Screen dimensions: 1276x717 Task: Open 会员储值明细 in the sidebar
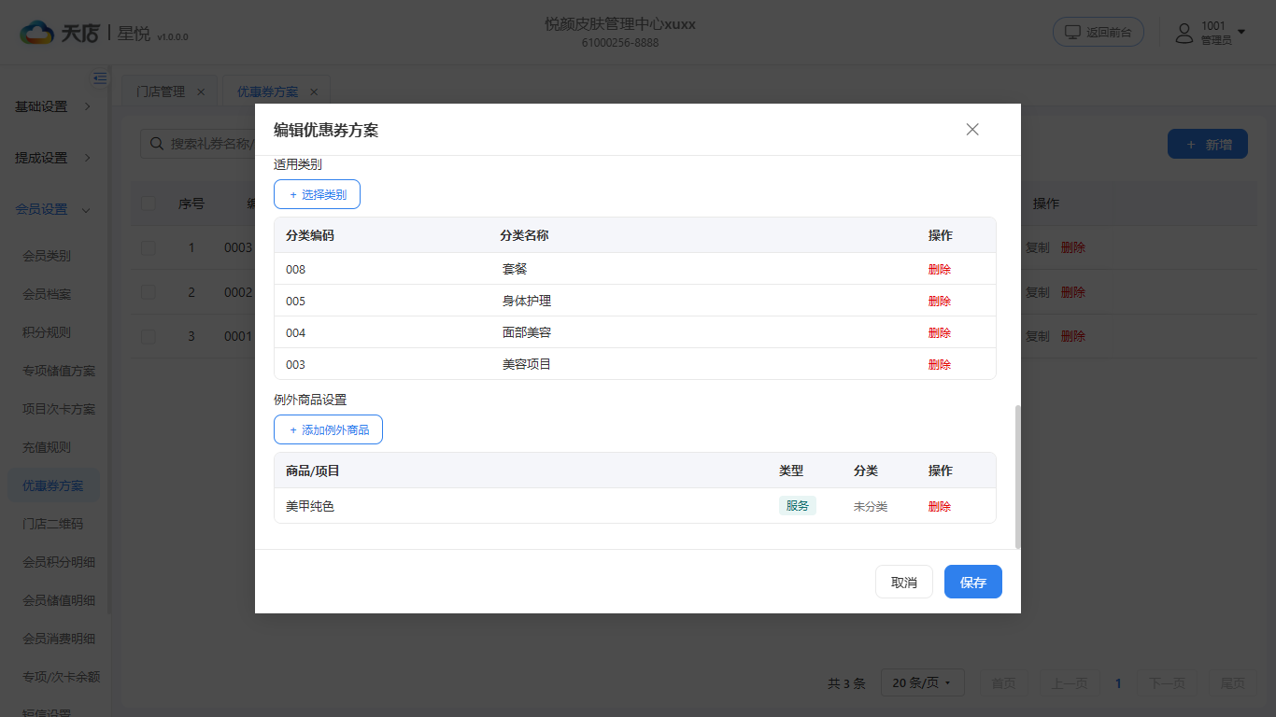pyautogui.click(x=59, y=600)
